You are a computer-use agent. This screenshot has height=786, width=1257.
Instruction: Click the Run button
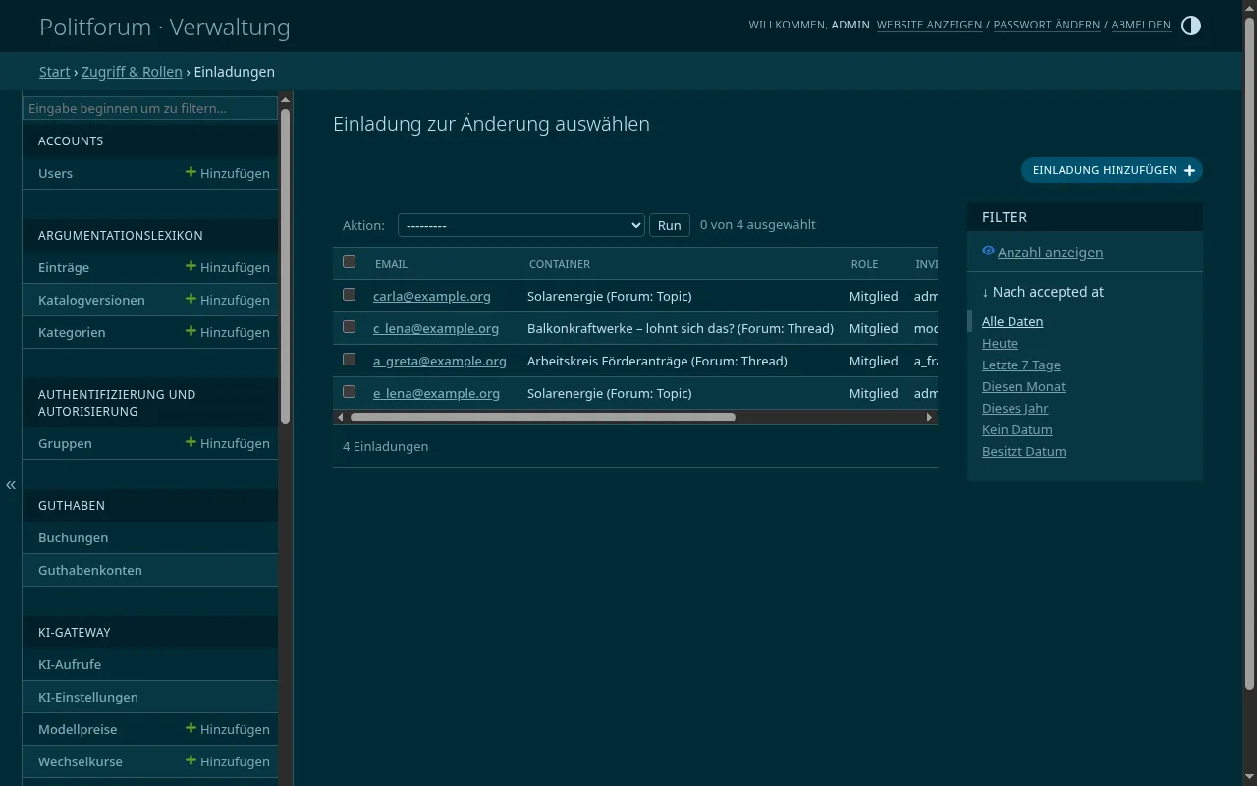(x=670, y=225)
